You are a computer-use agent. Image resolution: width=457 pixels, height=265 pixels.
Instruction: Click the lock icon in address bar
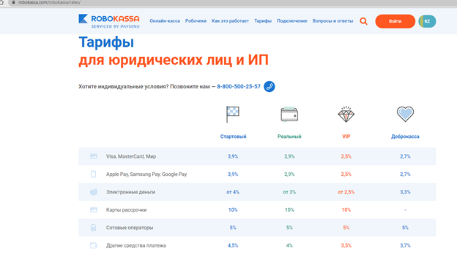click(x=13, y=2)
